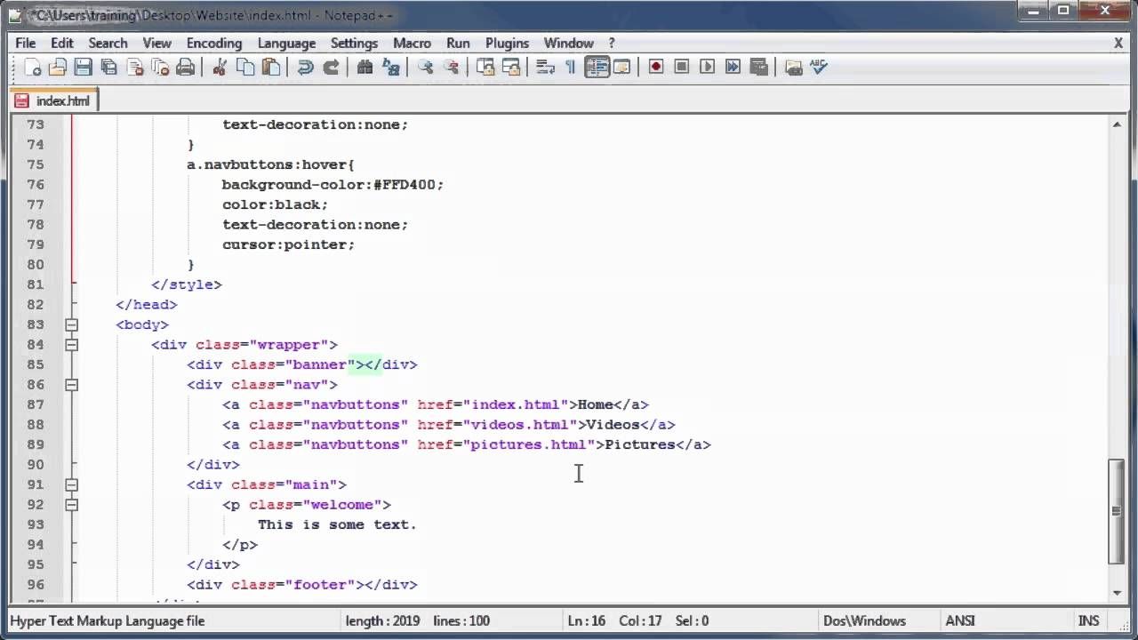The image size is (1138, 640).
Task: Toggle synchronized vertical scrolling
Action: pyautogui.click(x=485, y=68)
